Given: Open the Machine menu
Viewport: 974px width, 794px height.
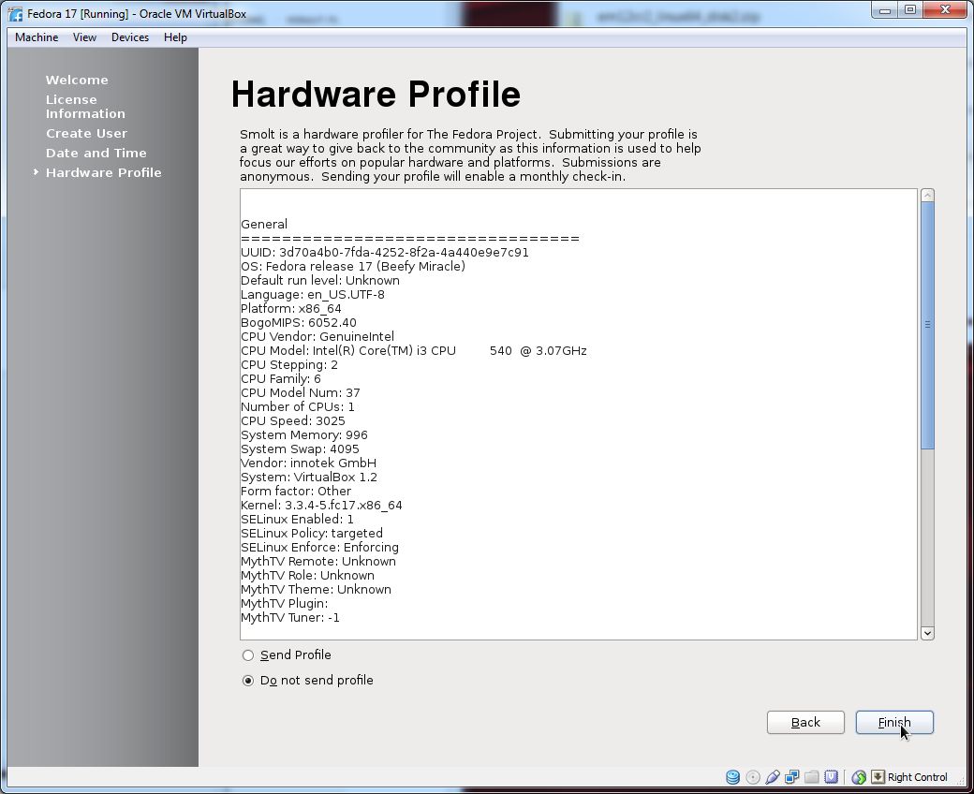Looking at the screenshot, I should pyautogui.click(x=37, y=37).
